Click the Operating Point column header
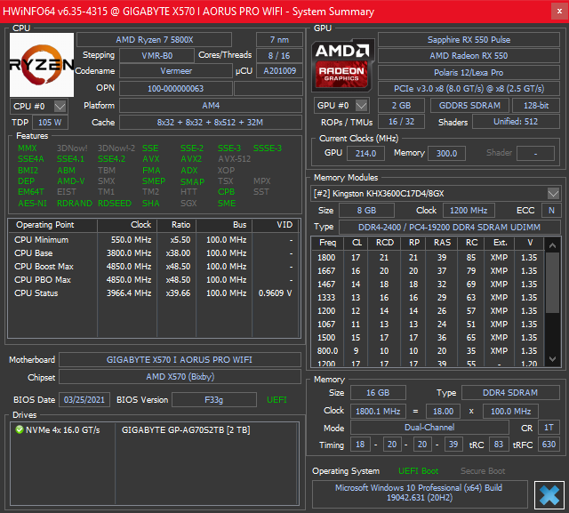569x513 pixels. click(45, 225)
